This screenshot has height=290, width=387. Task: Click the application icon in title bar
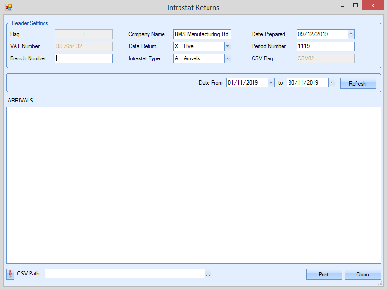(x=9, y=7)
